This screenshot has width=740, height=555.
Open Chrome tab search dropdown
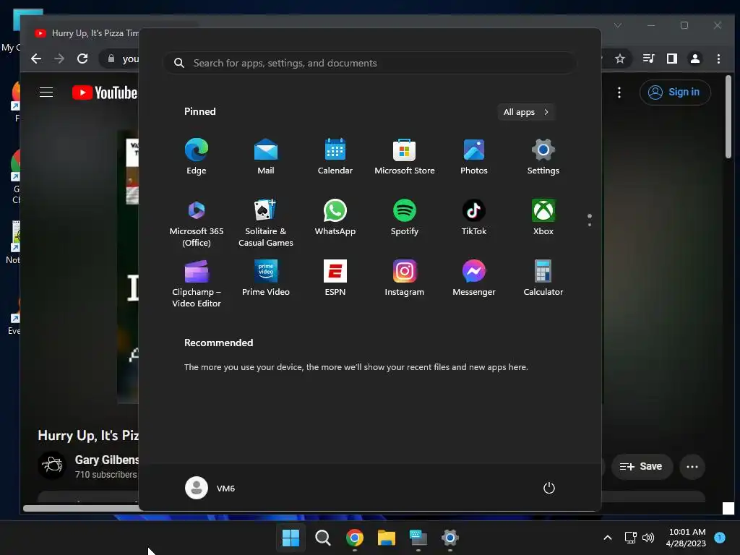[618, 25]
